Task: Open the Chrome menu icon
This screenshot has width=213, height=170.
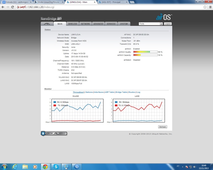Action: coord(210,7)
